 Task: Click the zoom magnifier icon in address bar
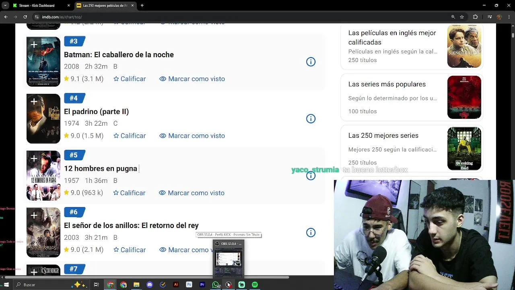tap(453, 17)
